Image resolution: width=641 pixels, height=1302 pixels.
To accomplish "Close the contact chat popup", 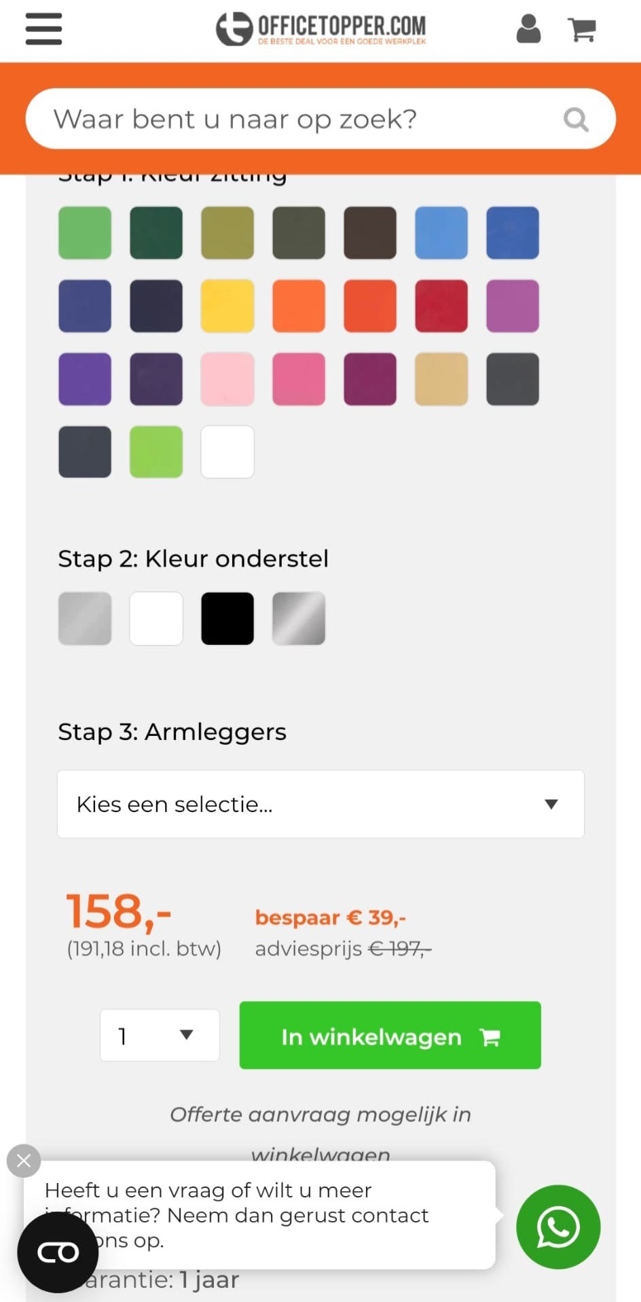I will click(x=24, y=1161).
